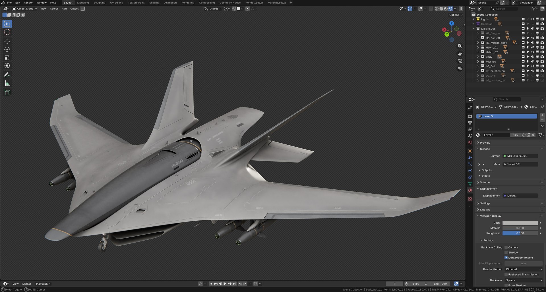Uncheck the Missiles collection exclude checkbox

pos(523,61)
